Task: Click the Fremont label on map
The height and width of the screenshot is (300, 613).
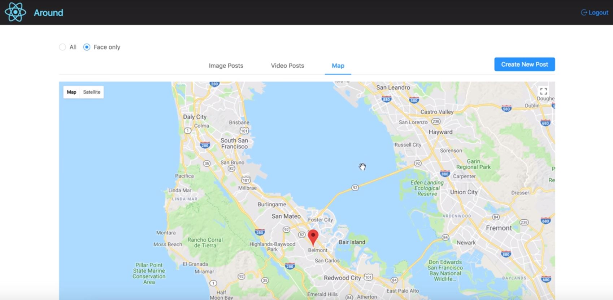Action: [x=499, y=228]
